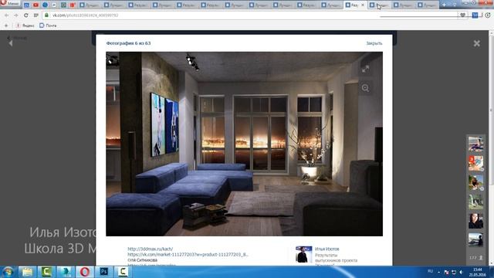Switch to Opera in the taskbar
The height and width of the screenshot is (278, 494).
pos(84,272)
